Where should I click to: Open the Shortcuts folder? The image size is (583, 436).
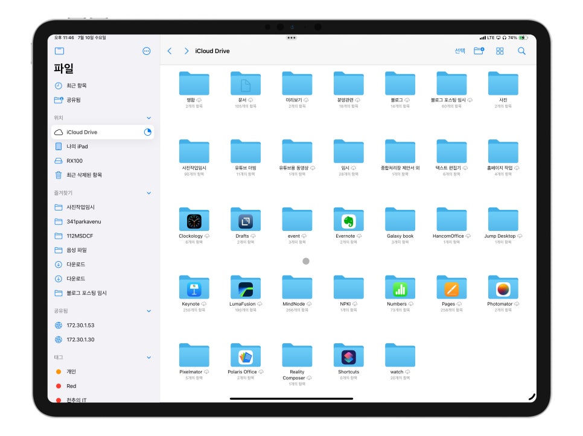(348, 355)
